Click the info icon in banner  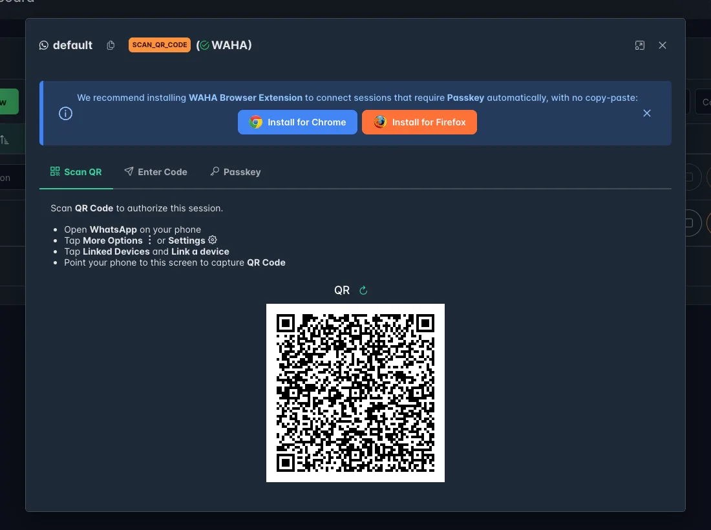click(66, 113)
